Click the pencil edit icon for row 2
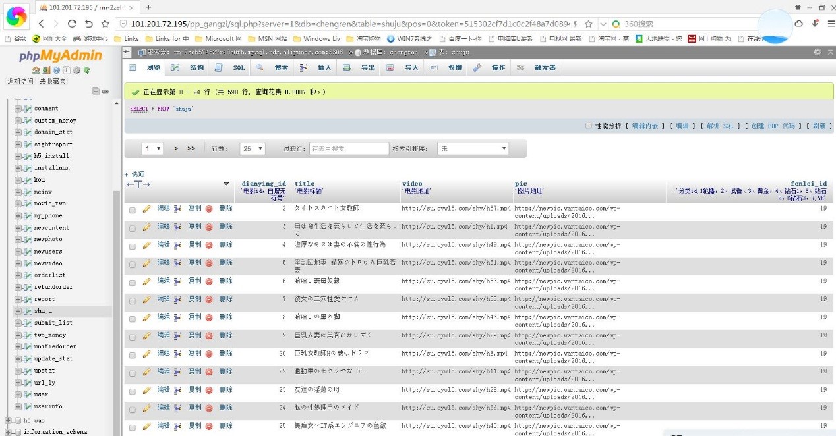This screenshot has height=436, width=836. 146,209
